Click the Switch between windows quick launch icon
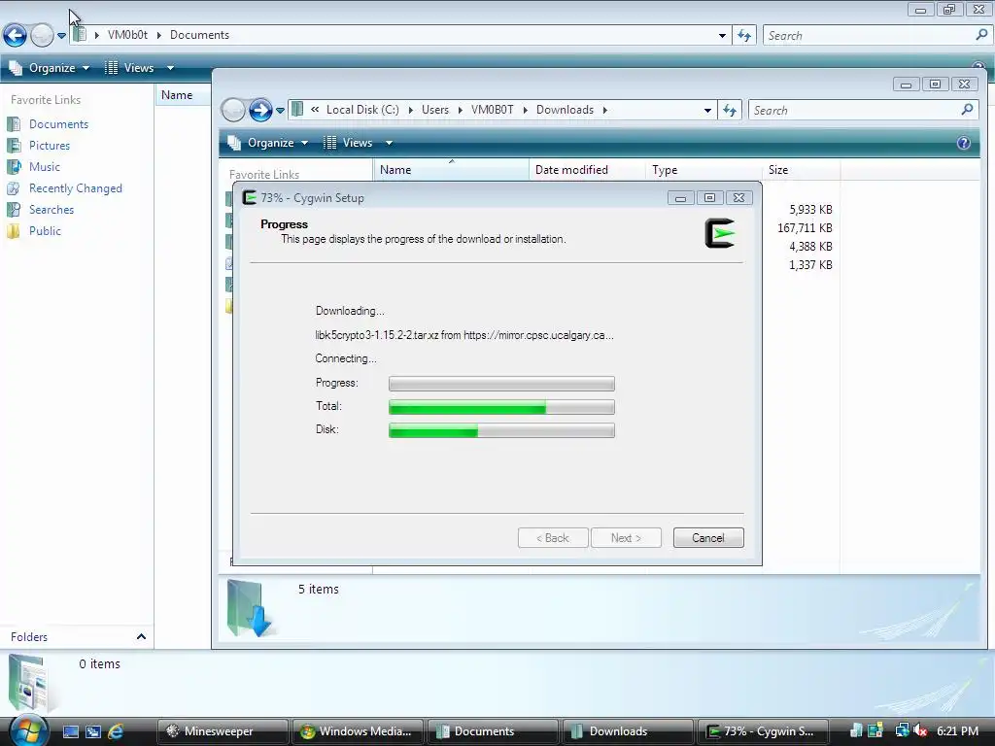This screenshot has height=746, width=995. [x=93, y=731]
